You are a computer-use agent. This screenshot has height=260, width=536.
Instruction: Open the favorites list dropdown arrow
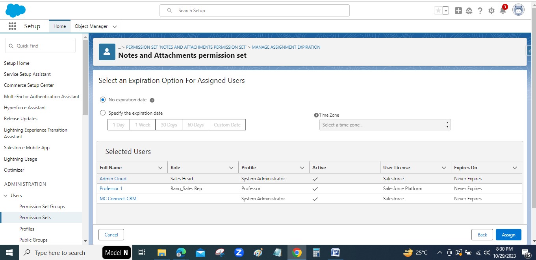click(446, 11)
